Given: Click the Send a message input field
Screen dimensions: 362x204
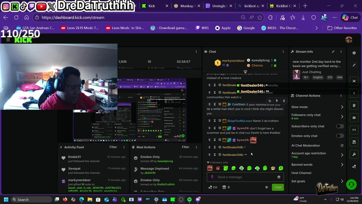Looking at the screenshot, I should coord(245,177).
